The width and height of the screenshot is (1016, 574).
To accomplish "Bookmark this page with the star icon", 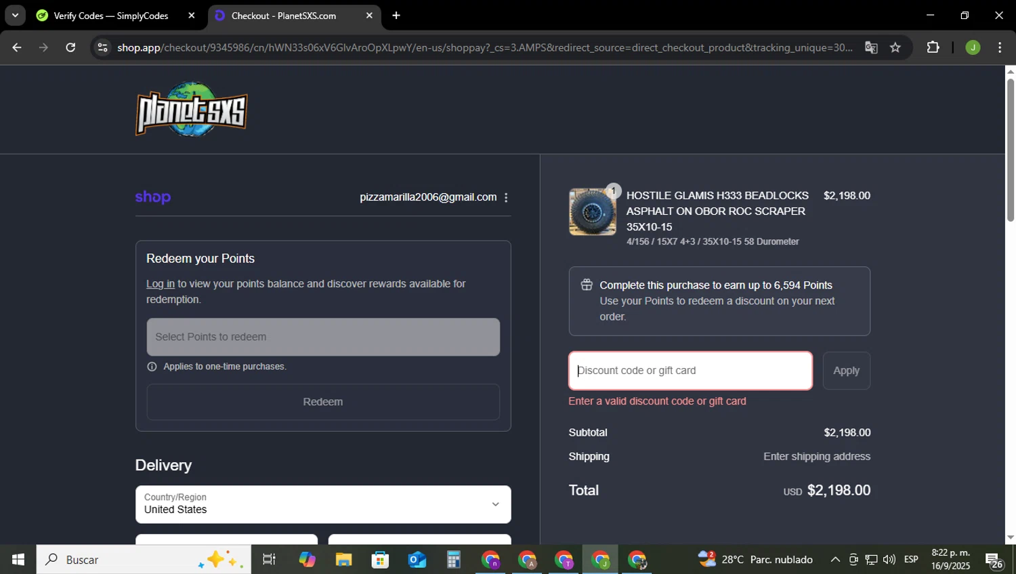I will click(895, 47).
